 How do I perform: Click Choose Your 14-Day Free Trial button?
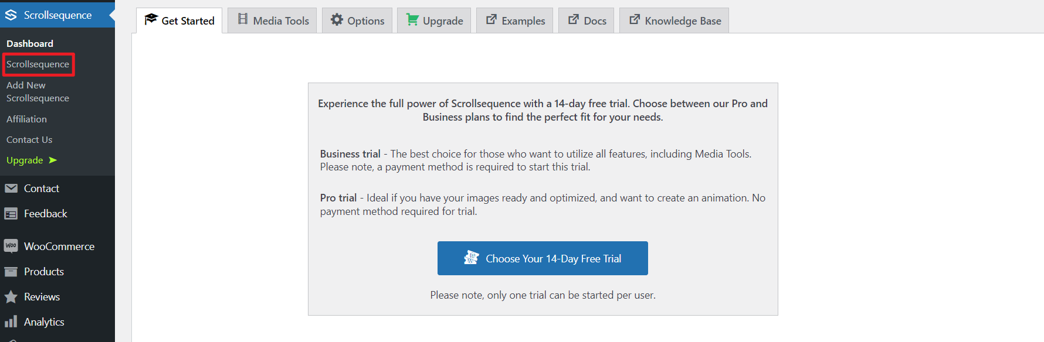pos(543,258)
